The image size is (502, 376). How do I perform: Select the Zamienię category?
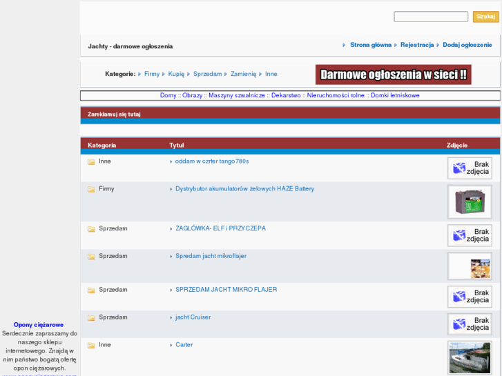click(243, 74)
